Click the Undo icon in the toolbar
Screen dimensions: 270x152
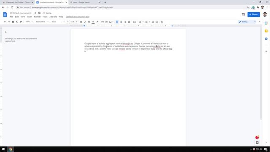[x=5, y=22]
